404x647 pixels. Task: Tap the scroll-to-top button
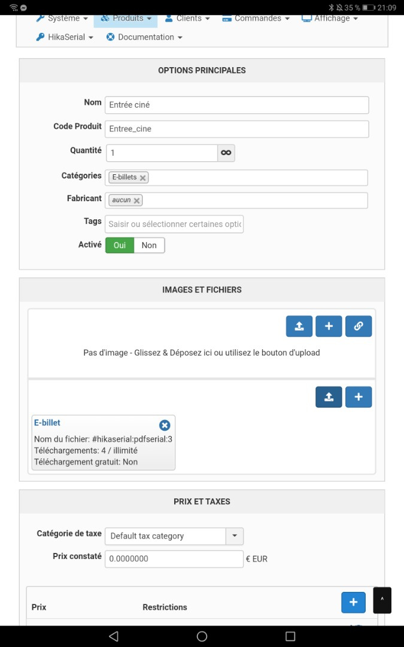point(382,600)
